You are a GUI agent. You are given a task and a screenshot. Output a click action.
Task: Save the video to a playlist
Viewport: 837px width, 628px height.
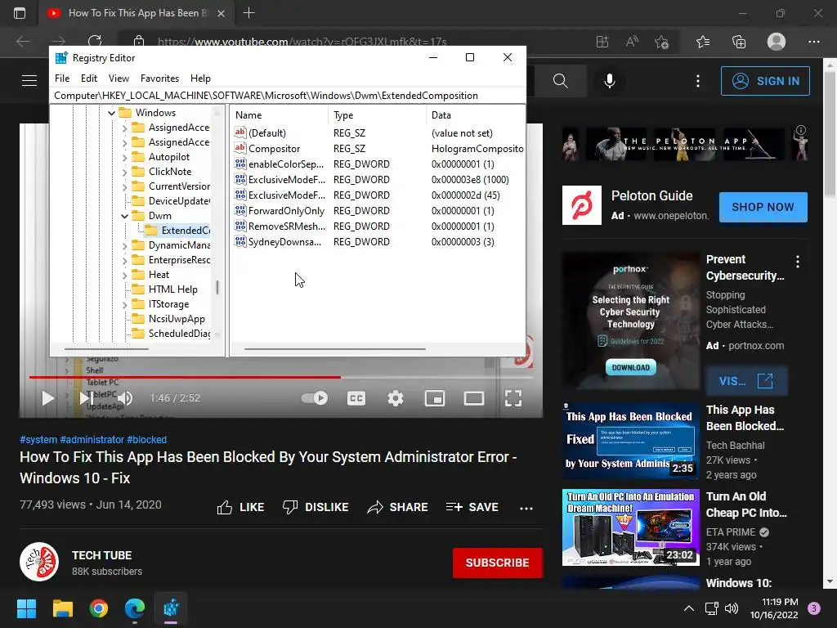click(x=472, y=507)
